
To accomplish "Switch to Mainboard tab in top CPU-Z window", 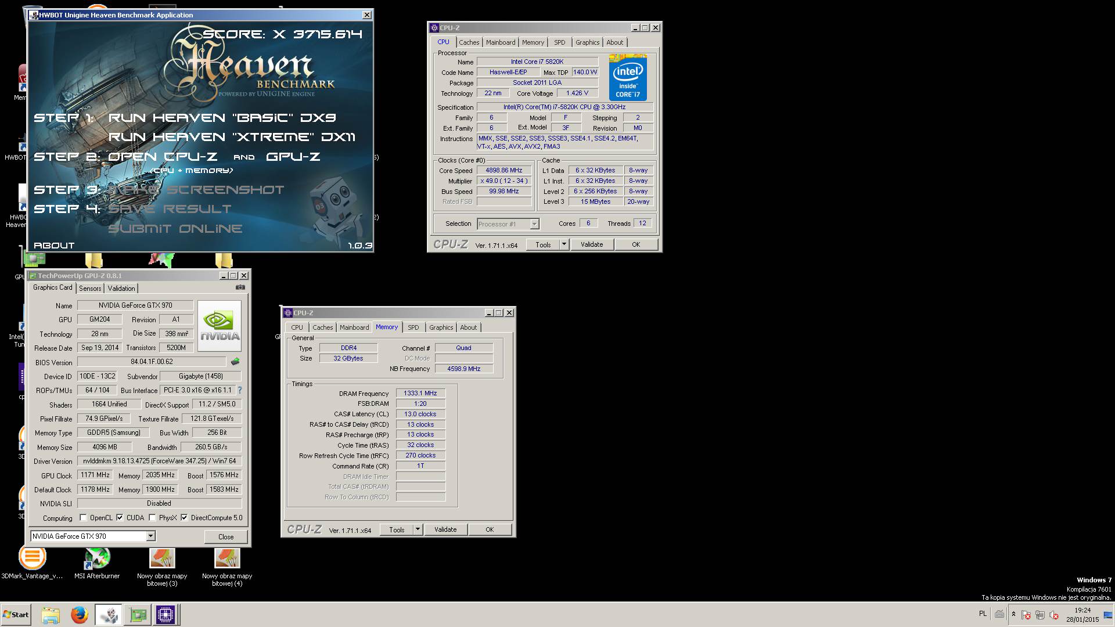I will pos(501,42).
